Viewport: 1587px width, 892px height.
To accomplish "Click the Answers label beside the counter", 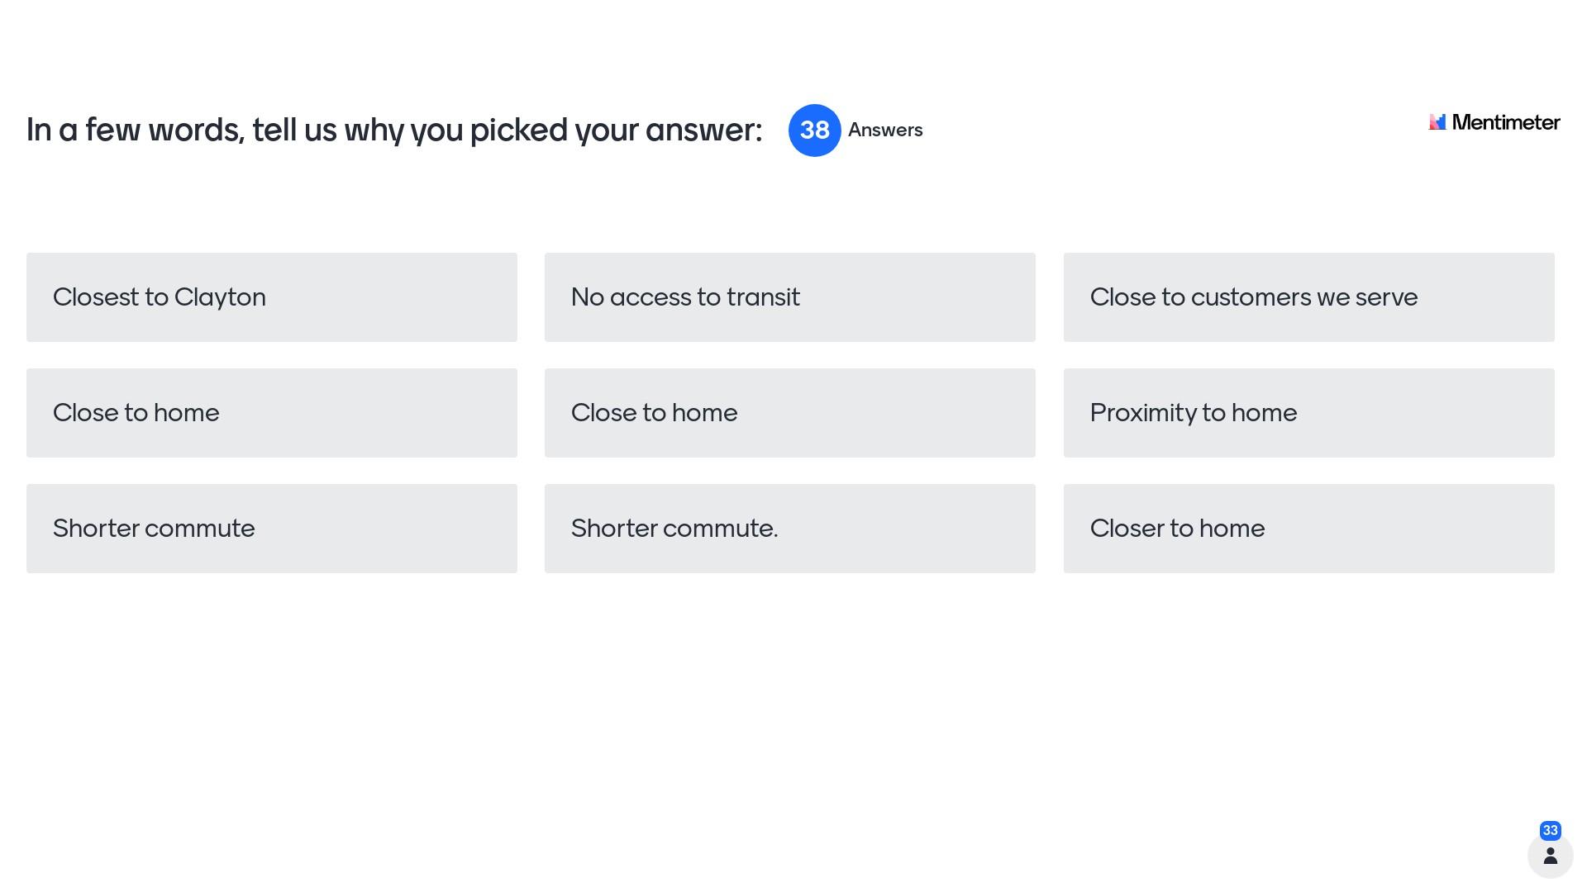I will 884,130.
